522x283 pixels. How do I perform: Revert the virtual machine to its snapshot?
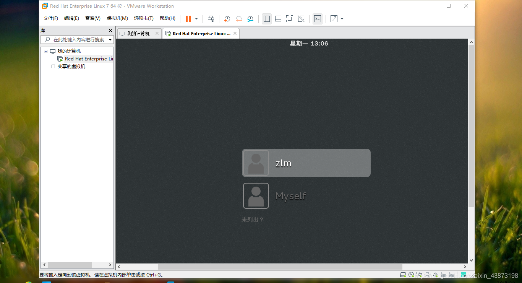(239, 19)
